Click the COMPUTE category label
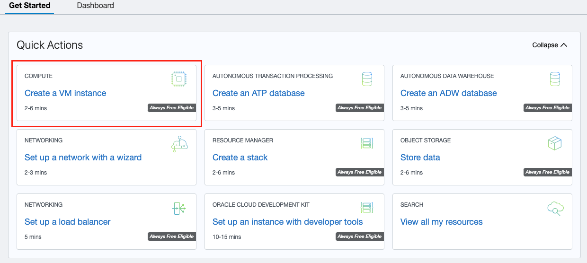Image resolution: width=587 pixels, height=263 pixels. [38, 76]
